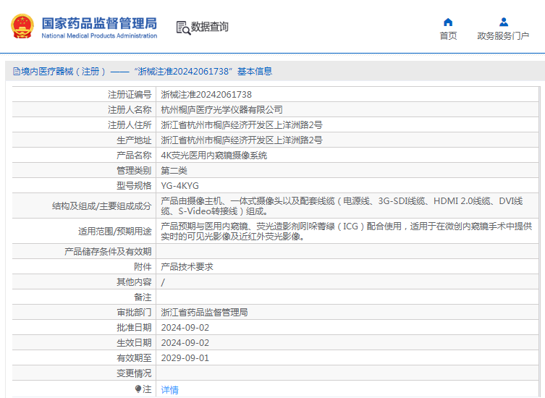Go to 首页 home page
Image resolution: width=545 pixels, height=398 pixels.
pyautogui.click(x=448, y=35)
